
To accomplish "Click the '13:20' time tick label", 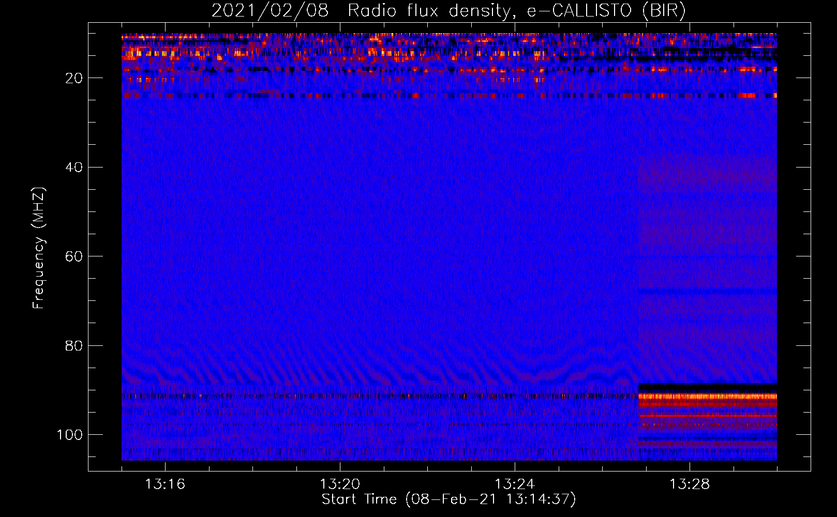I will click(x=340, y=484).
